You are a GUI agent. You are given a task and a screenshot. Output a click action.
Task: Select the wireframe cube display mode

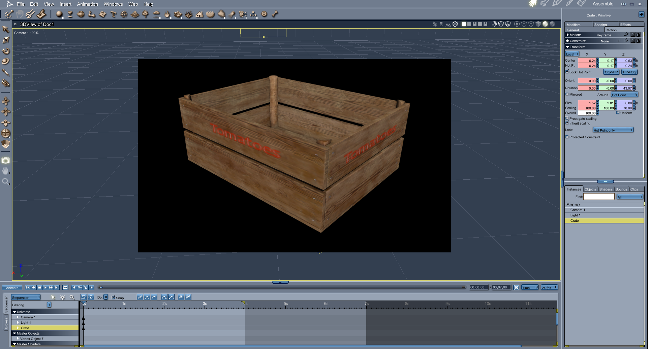pyautogui.click(x=531, y=24)
